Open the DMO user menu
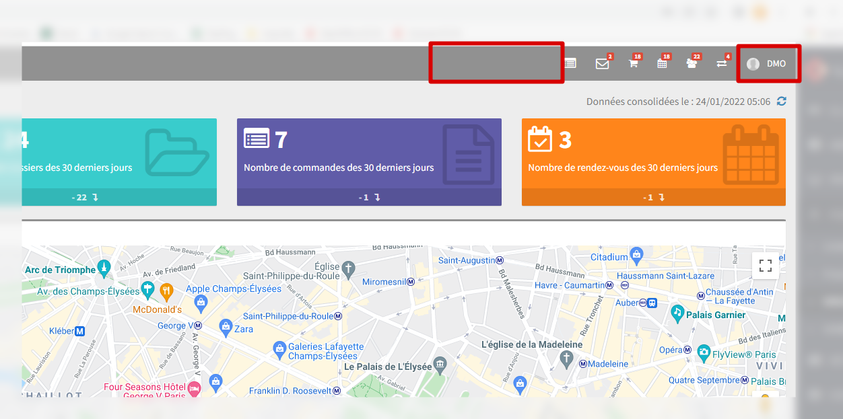 (x=768, y=64)
